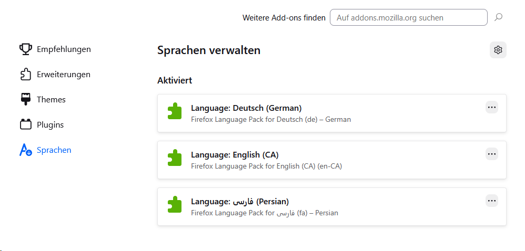Click the search magnifier icon

tap(498, 17)
